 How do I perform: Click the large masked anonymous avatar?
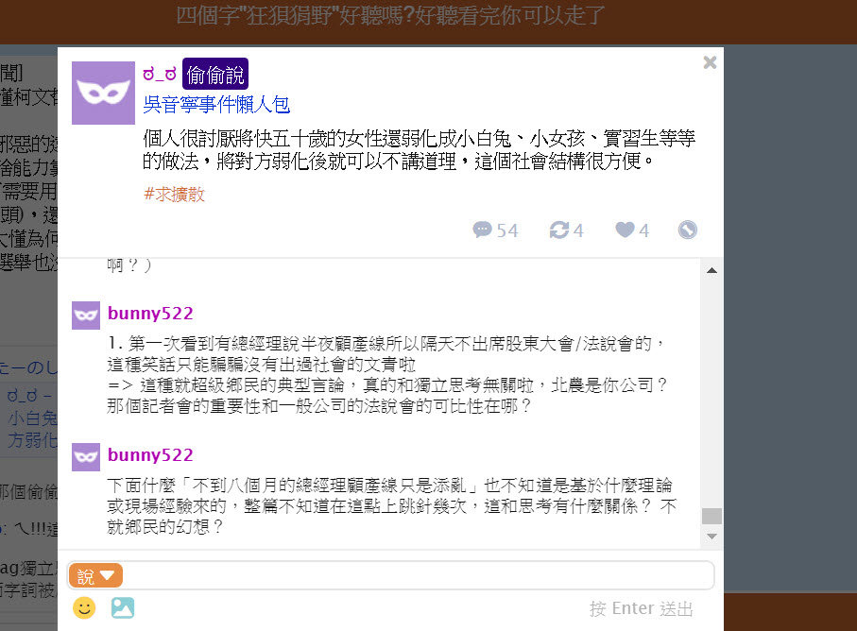[x=103, y=93]
